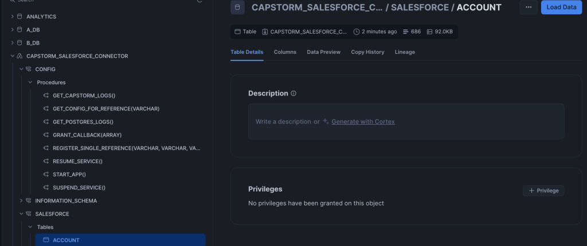Click the Description info icon
The width and height of the screenshot is (587, 246).
click(293, 93)
